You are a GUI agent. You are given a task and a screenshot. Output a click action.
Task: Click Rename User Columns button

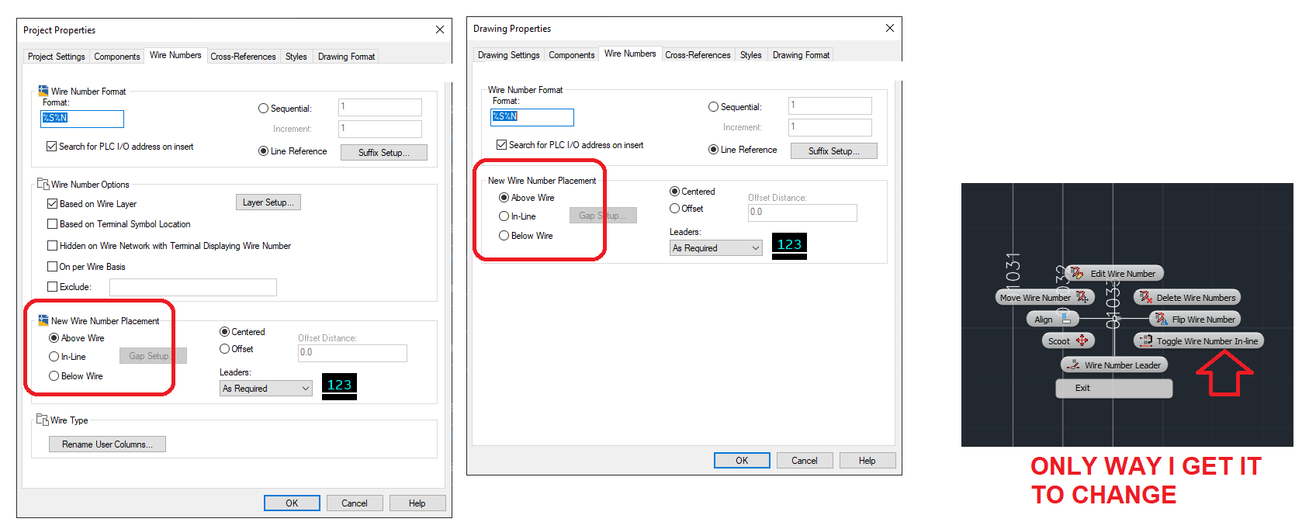tap(107, 444)
